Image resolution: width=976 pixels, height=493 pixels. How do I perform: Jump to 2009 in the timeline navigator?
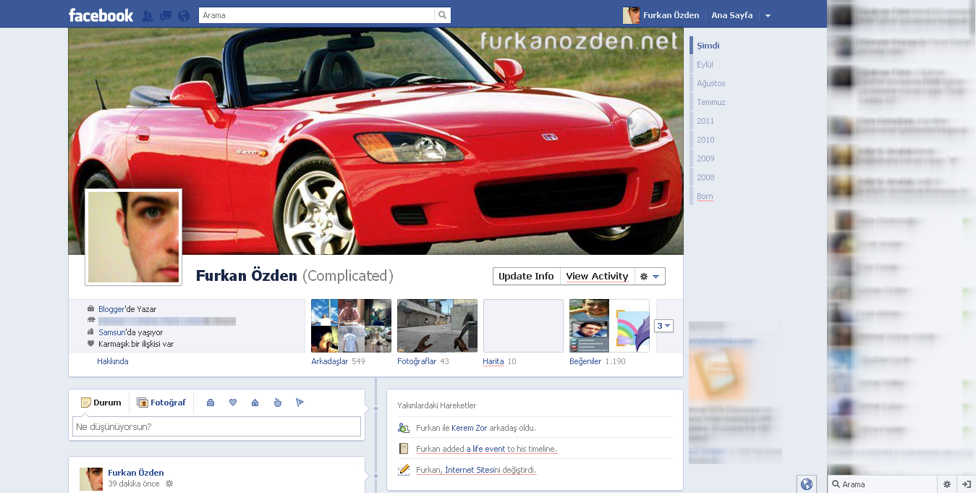pyautogui.click(x=705, y=159)
